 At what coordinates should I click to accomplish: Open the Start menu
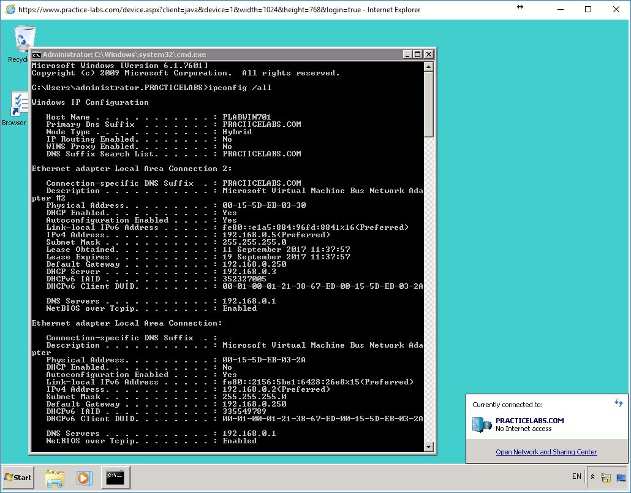tap(17, 477)
